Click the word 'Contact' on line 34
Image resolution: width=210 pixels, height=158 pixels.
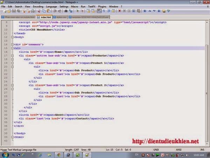pyautogui.click(x=82, y=119)
